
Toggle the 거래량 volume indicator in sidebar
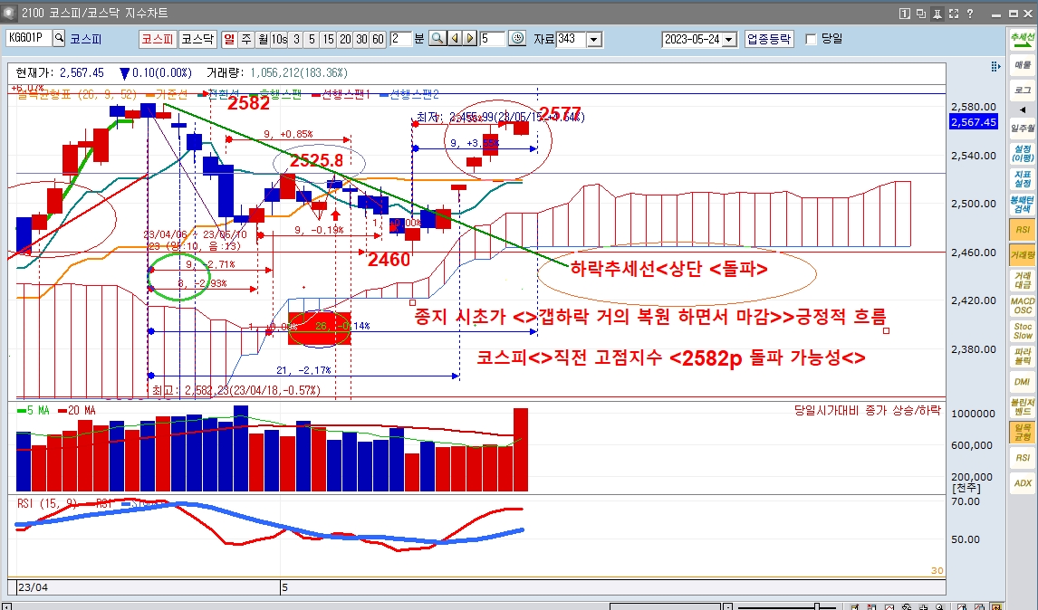pyautogui.click(x=1023, y=255)
